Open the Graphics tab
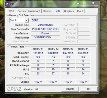This screenshot has width=107, height=98. [x=69, y=11]
